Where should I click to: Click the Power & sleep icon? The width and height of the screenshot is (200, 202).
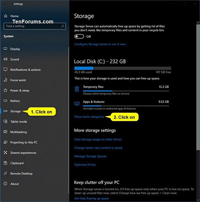[x=5, y=90]
